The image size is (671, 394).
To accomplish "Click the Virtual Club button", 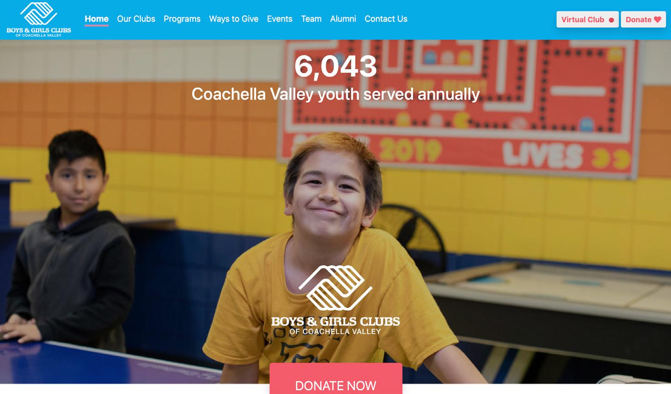I will (587, 19).
